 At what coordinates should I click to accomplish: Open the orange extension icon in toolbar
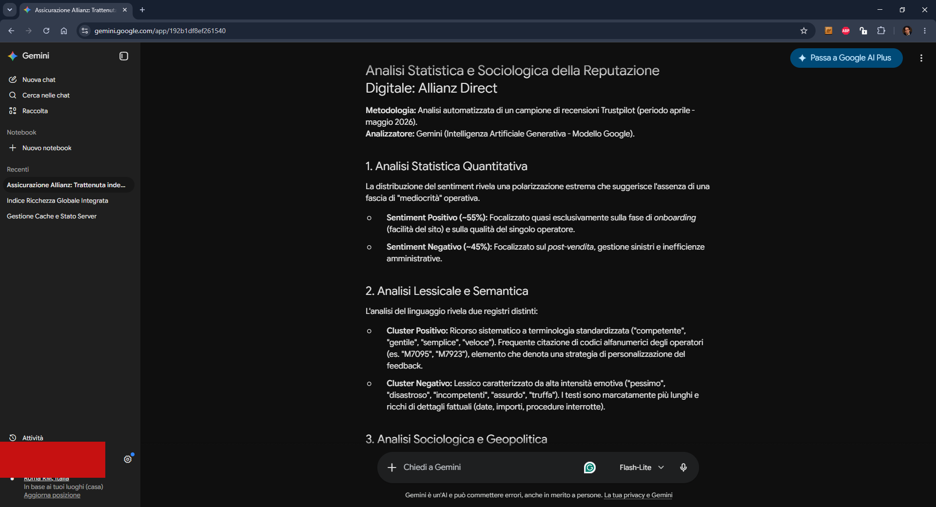click(x=828, y=31)
